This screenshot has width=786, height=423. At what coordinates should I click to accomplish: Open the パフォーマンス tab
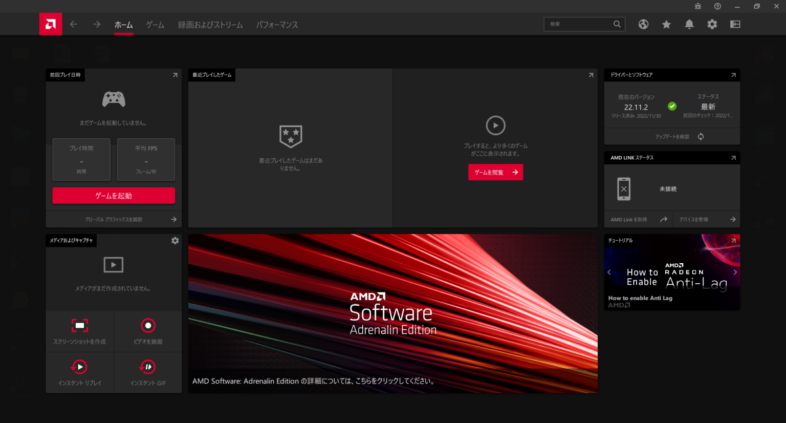[277, 24]
